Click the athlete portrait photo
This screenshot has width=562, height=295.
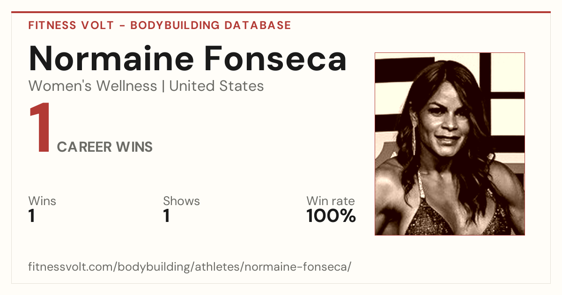(450, 144)
